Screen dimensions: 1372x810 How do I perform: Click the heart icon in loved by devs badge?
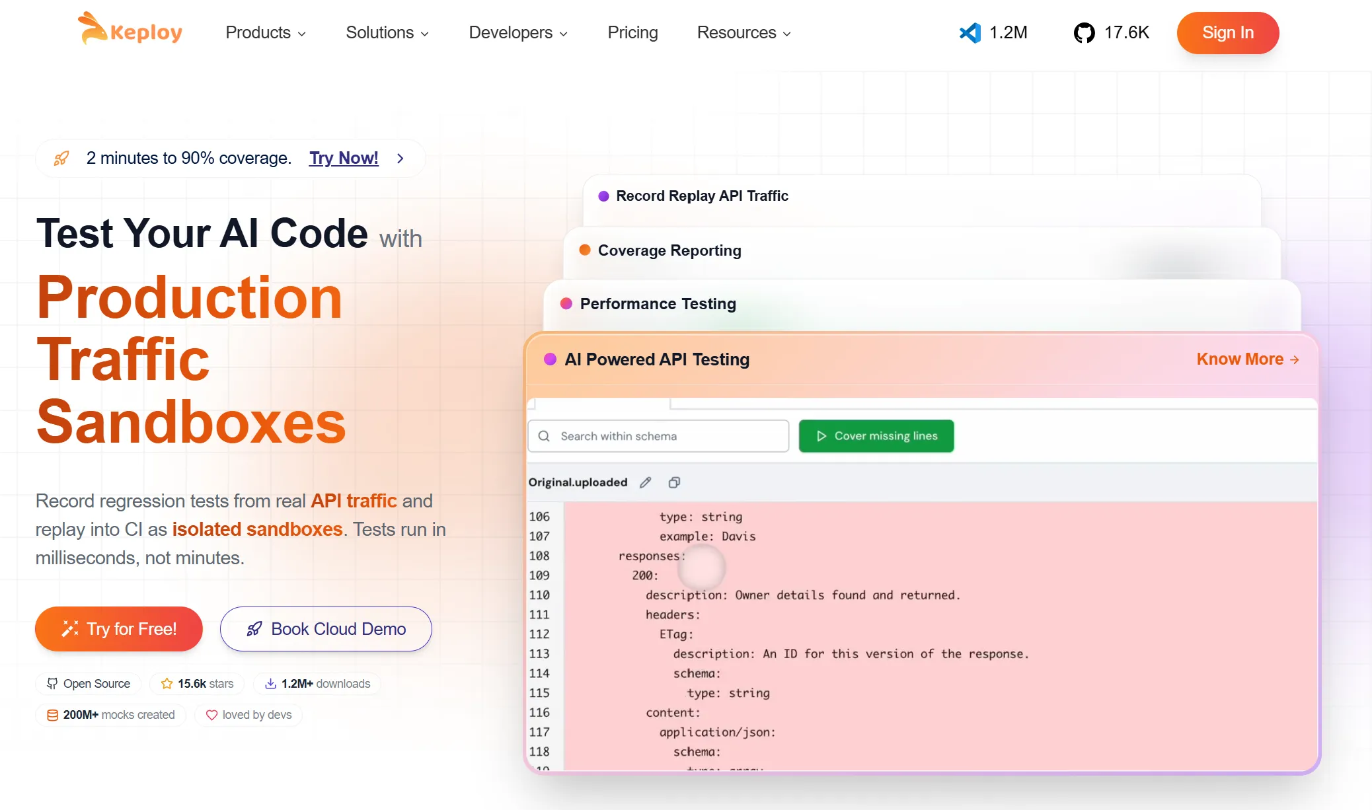point(211,715)
